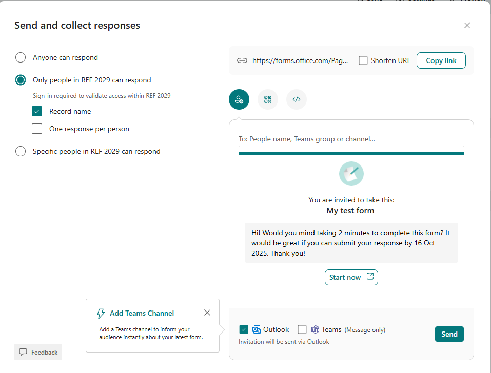Click the Outlook app icon
491x373 pixels.
pyautogui.click(x=257, y=329)
